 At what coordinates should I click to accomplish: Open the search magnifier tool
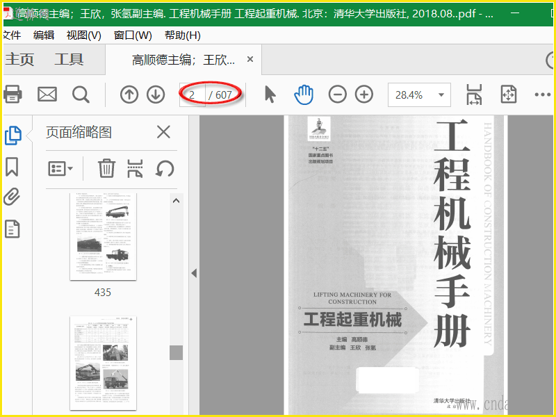click(81, 95)
